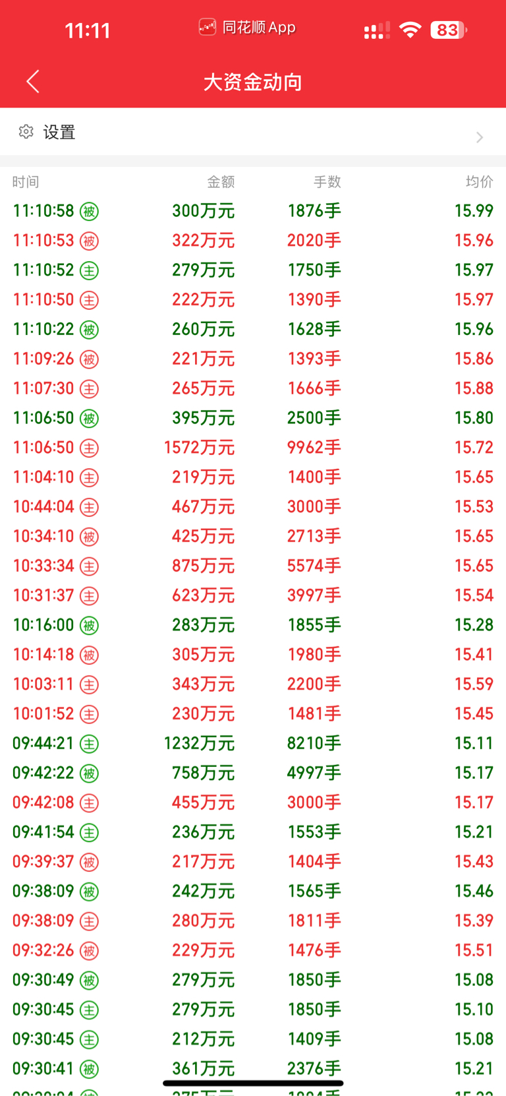
Task: Select the 875万元 row at 10:33:34
Action: (x=253, y=566)
